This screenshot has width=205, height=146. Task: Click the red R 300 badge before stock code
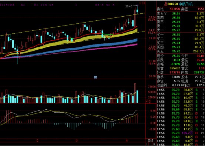pos(166,4)
